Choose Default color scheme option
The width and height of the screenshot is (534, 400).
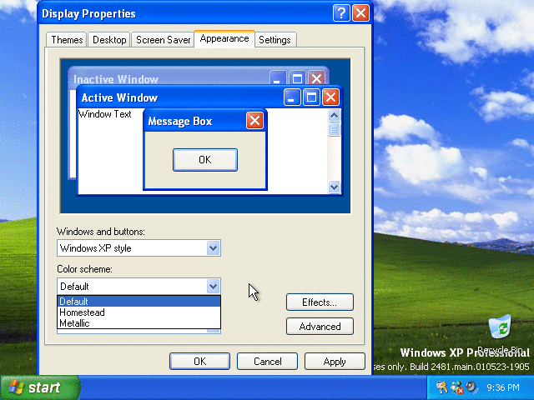point(139,302)
